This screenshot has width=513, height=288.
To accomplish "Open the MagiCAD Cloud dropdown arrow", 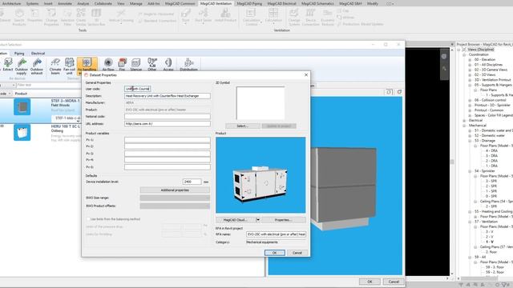I will point(258,220).
